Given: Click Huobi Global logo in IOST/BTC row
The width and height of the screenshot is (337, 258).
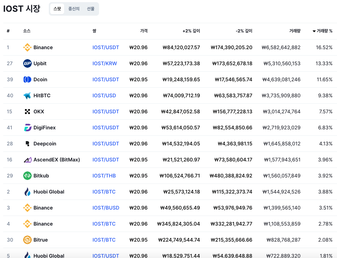Looking at the screenshot, I should 27,192.
